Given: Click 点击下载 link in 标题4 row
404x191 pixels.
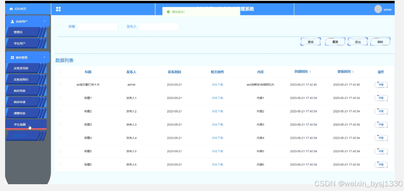Looking at the screenshot, I should pos(217,138).
